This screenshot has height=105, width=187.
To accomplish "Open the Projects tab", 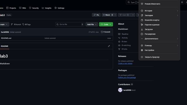I will (11, 8).
